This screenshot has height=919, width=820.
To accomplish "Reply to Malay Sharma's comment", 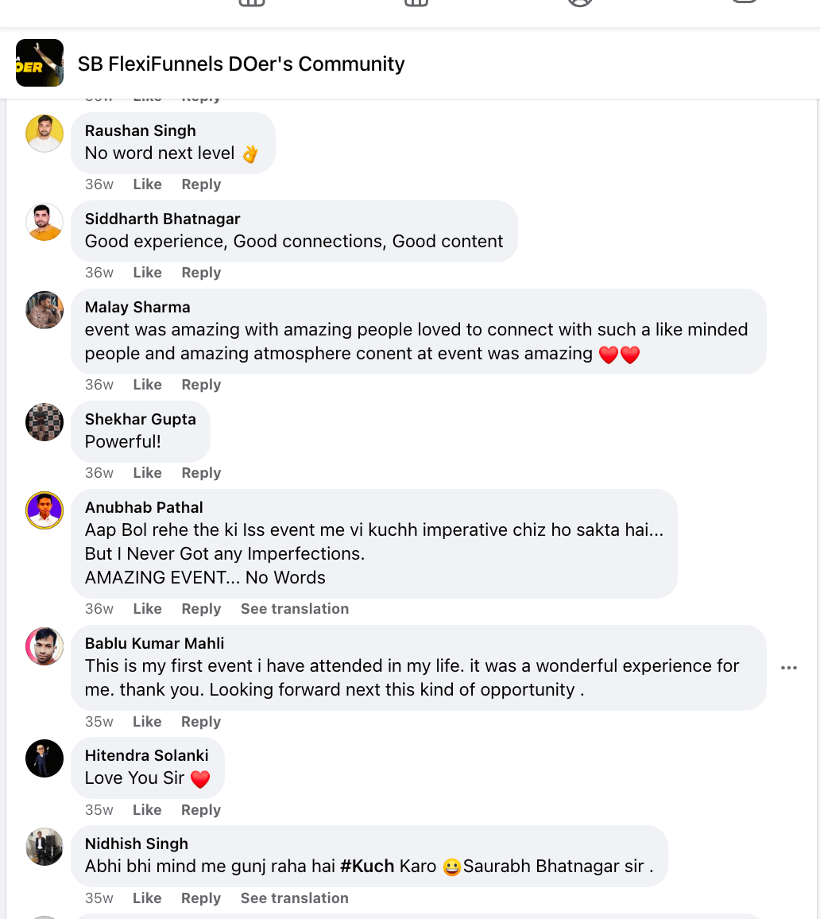I will tap(201, 385).
